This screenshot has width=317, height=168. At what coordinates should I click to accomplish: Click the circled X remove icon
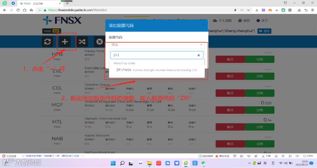[99, 42]
